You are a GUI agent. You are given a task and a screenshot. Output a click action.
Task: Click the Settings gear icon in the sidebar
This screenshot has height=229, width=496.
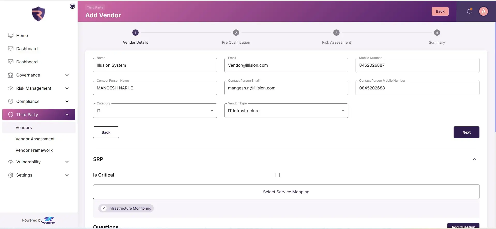click(x=11, y=175)
